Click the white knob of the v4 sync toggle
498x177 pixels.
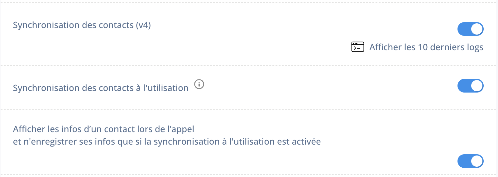[477, 29]
